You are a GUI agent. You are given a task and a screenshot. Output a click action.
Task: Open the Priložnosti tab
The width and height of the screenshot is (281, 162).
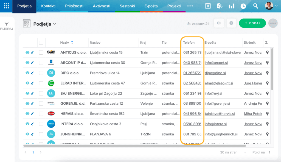pyautogui.click(x=74, y=6)
